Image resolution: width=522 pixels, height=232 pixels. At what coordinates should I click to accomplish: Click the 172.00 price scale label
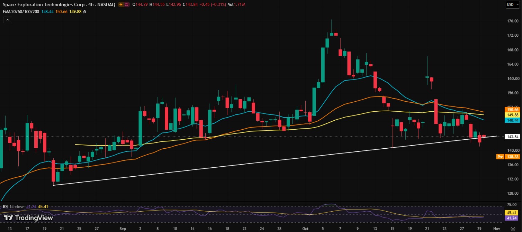point(512,36)
